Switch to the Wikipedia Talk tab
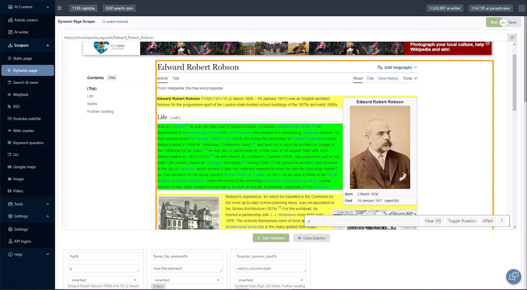The image size is (527, 290). tap(176, 79)
